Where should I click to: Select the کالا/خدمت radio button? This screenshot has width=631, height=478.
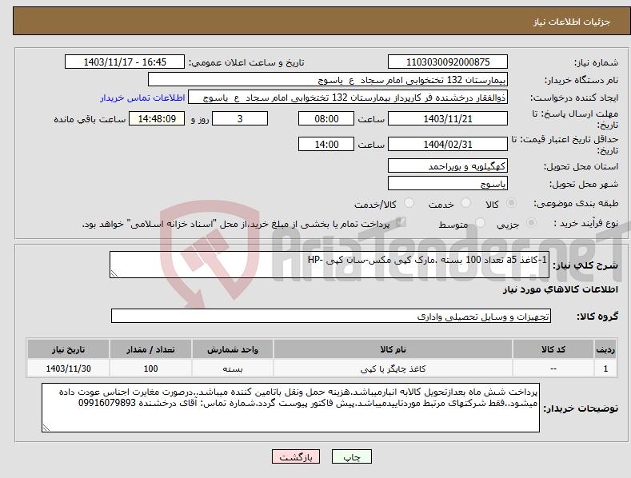tap(409, 203)
